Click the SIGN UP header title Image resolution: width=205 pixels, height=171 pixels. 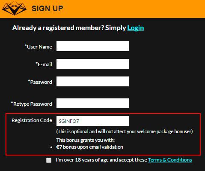pos(48,9)
